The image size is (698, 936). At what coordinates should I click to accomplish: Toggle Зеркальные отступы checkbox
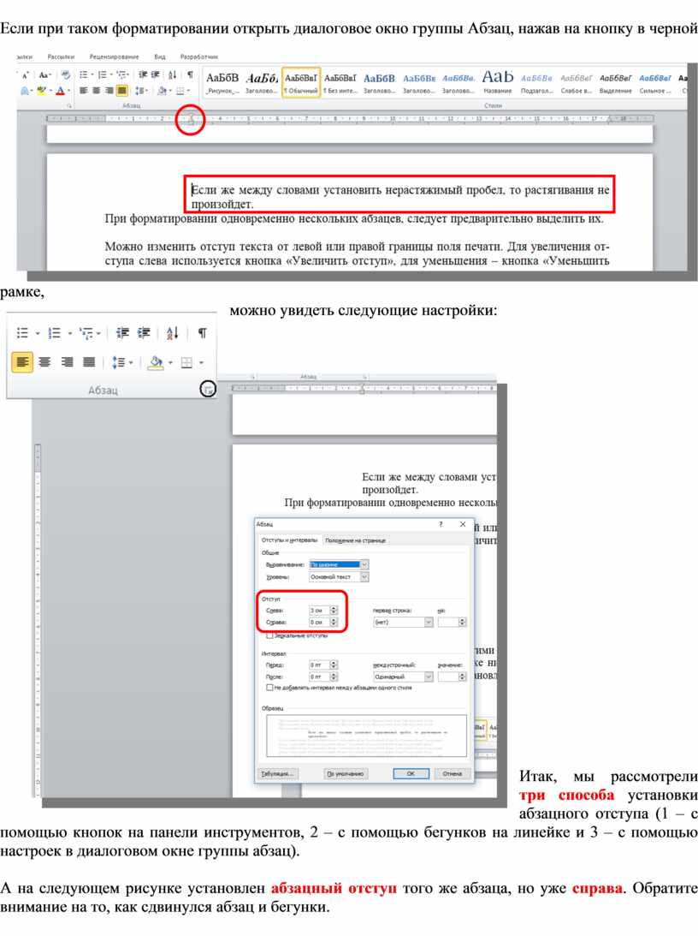pyautogui.click(x=270, y=635)
